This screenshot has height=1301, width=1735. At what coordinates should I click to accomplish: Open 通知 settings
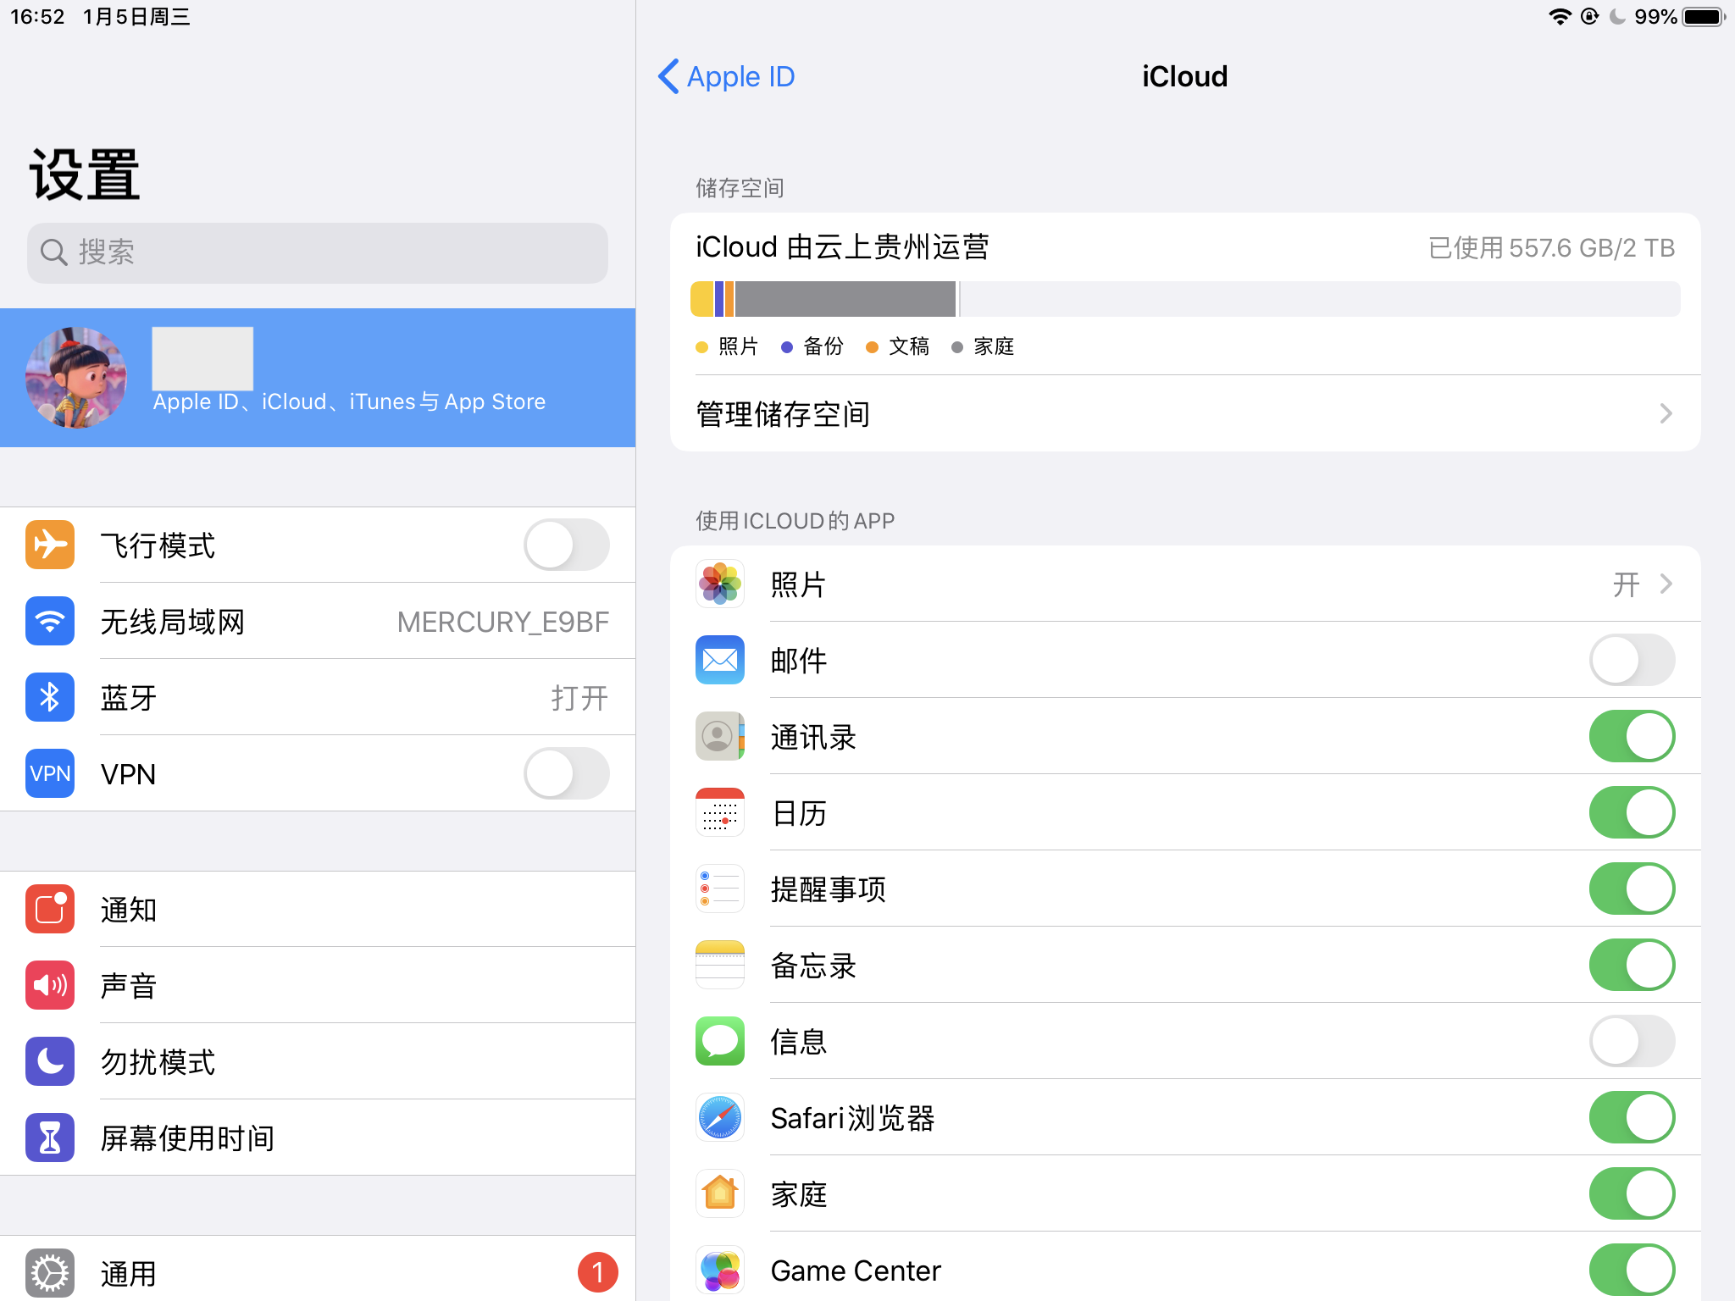pos(318,909)
